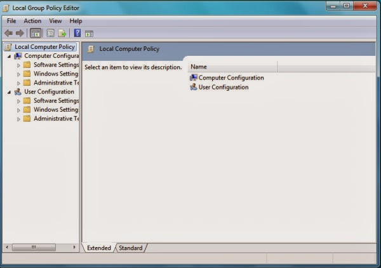Select the User Configuration label in the tree
381x268 pixels.
pyautogui.click(x=49, y=91)
